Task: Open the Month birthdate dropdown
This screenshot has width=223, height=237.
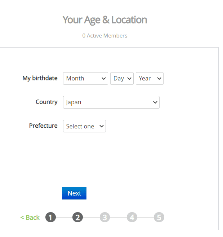Action: [85, 78]
